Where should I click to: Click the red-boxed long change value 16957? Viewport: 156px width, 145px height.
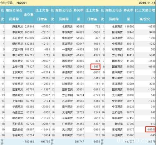click(96, 66)
